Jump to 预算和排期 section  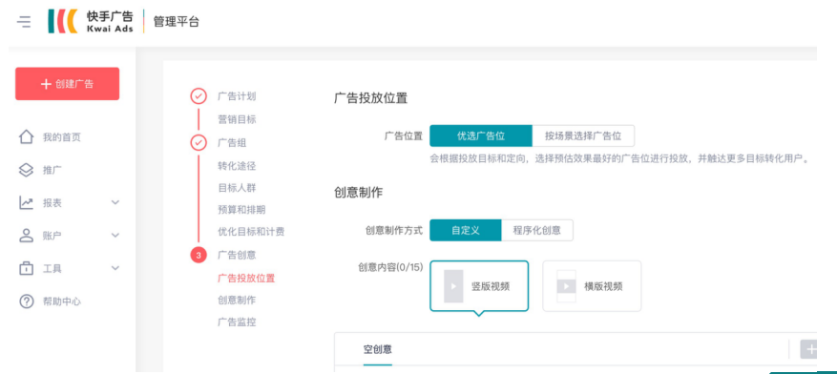241,210
